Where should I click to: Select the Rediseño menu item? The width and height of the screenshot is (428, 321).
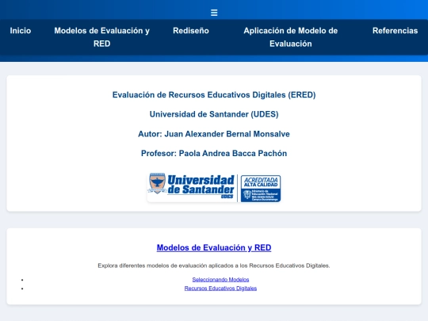tap(191, 31)
